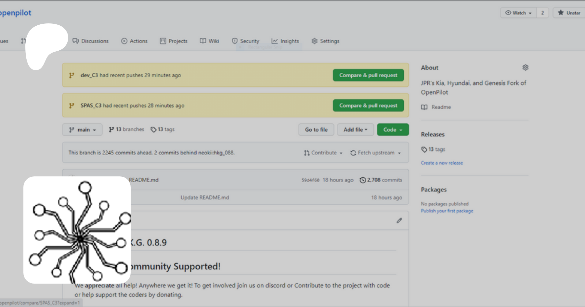Expand the Add file dropdown

tap(355, 130)
